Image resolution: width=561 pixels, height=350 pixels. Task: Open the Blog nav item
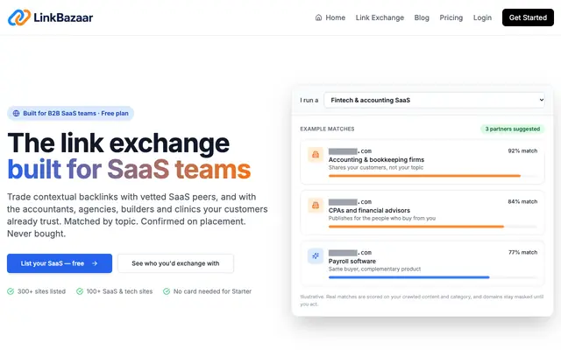pyautogui.click(x=422, y=17)
